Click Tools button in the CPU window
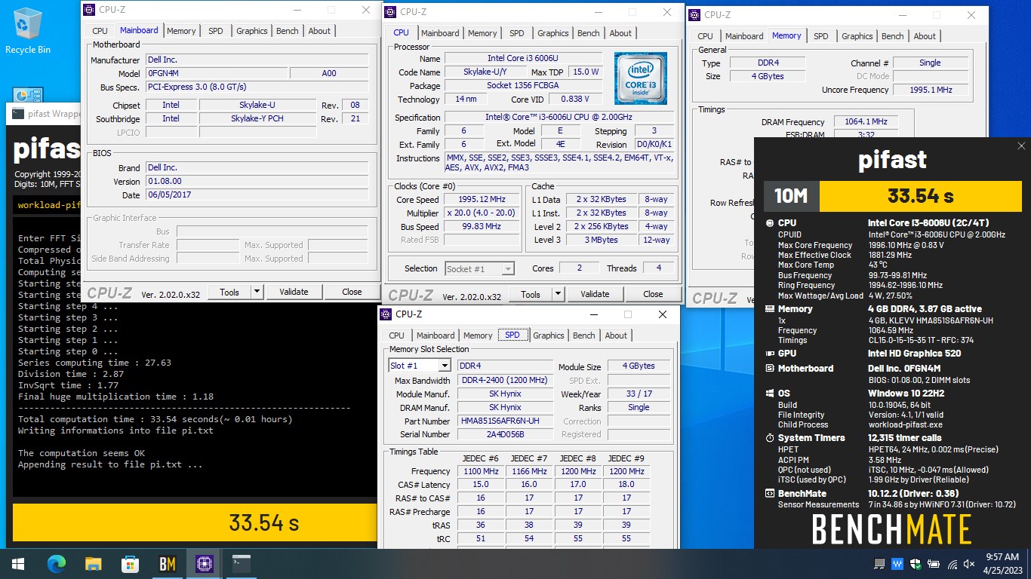 tap(531, 294)
